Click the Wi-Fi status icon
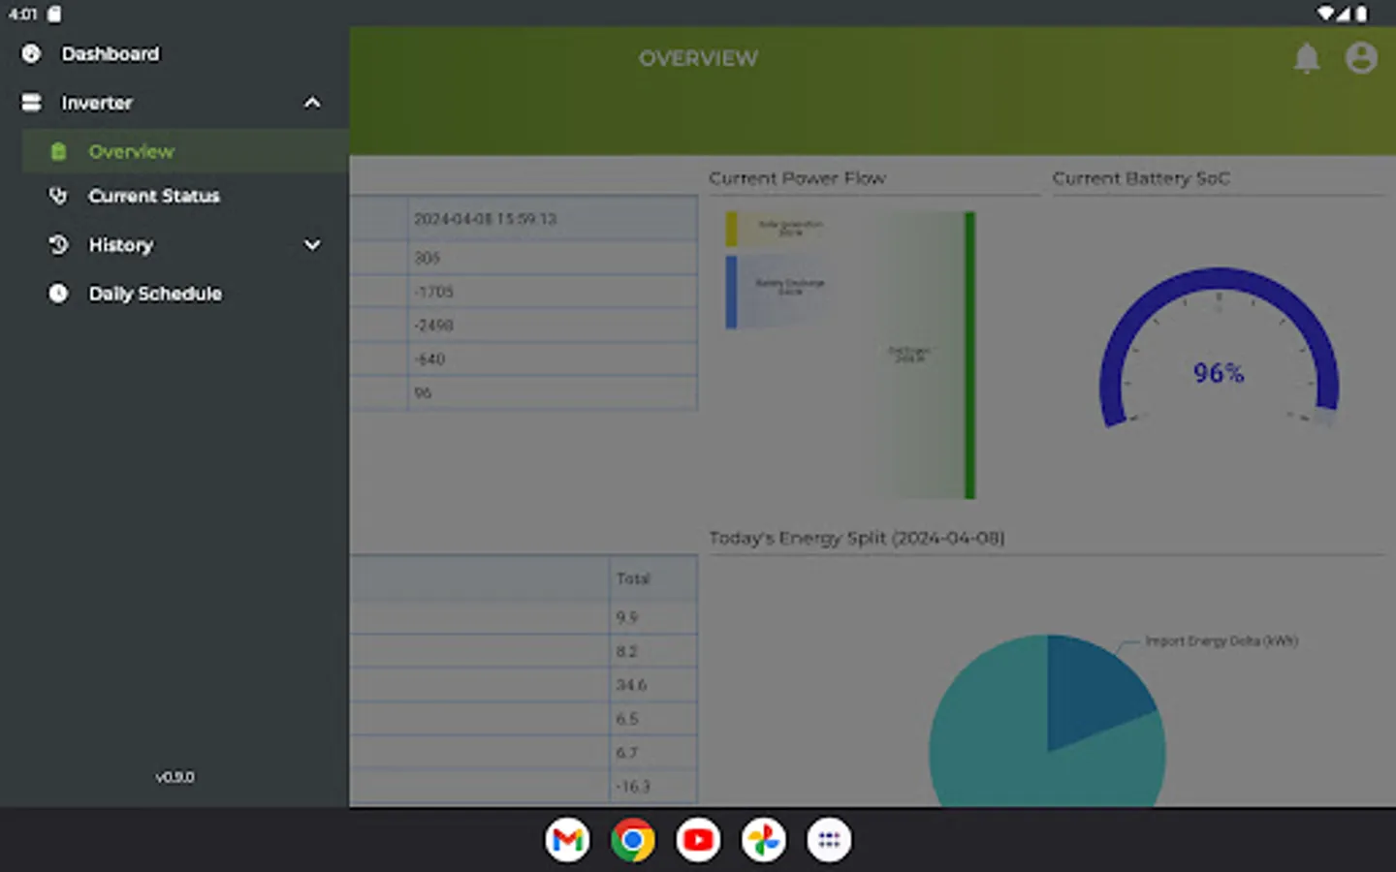 click(1325, 14)
